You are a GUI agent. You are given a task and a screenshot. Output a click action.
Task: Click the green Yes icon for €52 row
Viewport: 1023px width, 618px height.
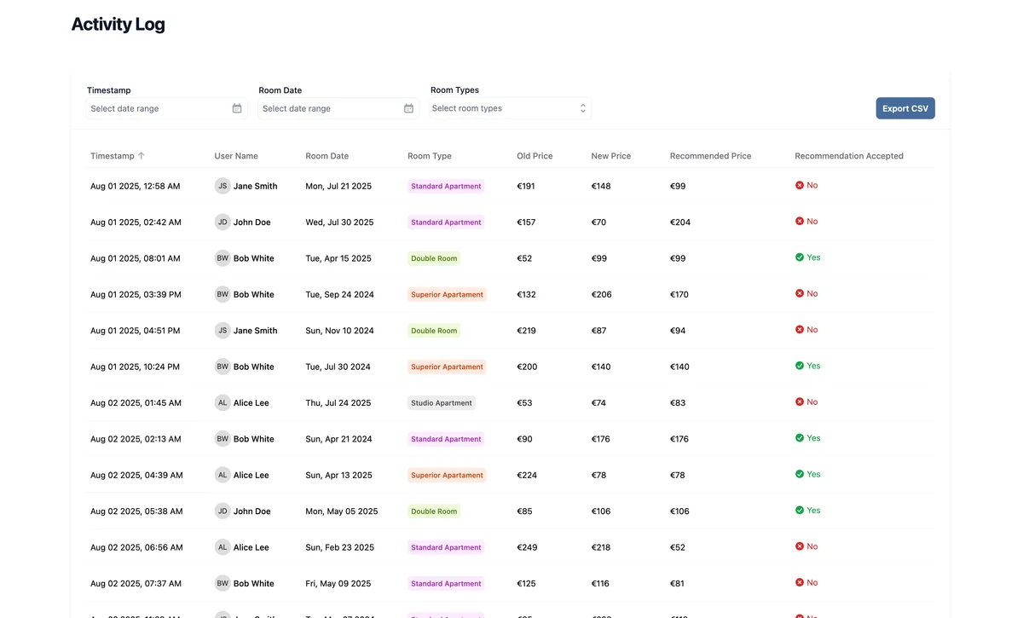800,257
